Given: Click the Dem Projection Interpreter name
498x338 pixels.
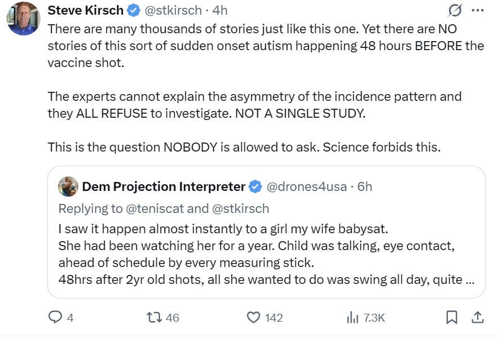Looking at the screenshot, I should coord(163,186).
